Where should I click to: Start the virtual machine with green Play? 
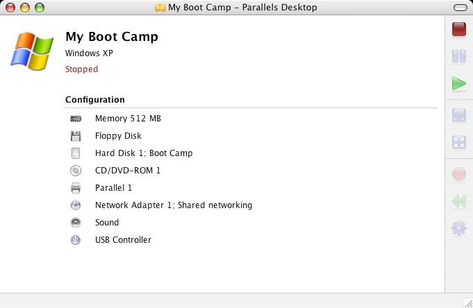[459, 84]
